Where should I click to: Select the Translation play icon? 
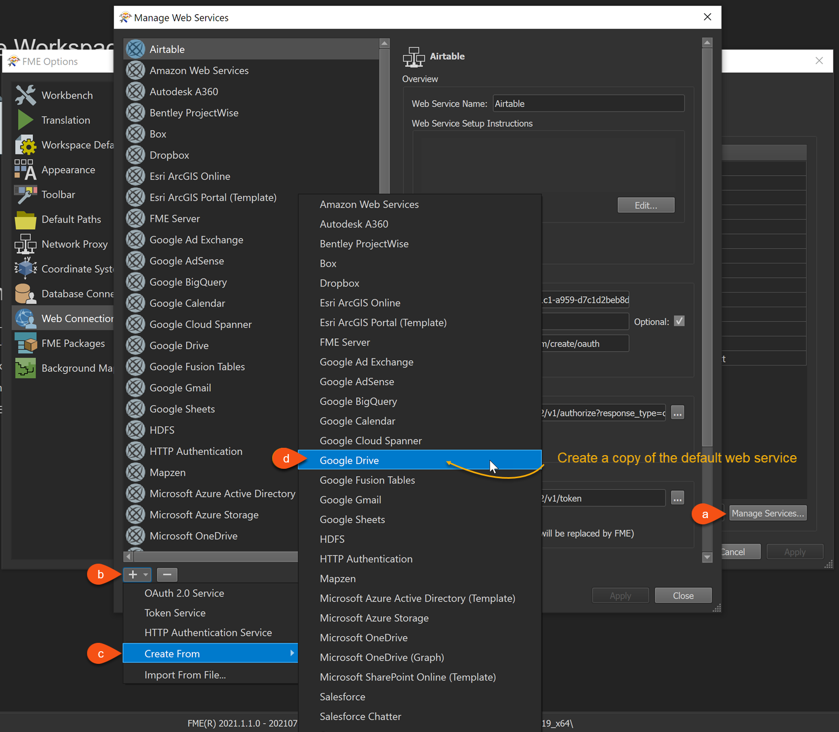tap(25, 120)
